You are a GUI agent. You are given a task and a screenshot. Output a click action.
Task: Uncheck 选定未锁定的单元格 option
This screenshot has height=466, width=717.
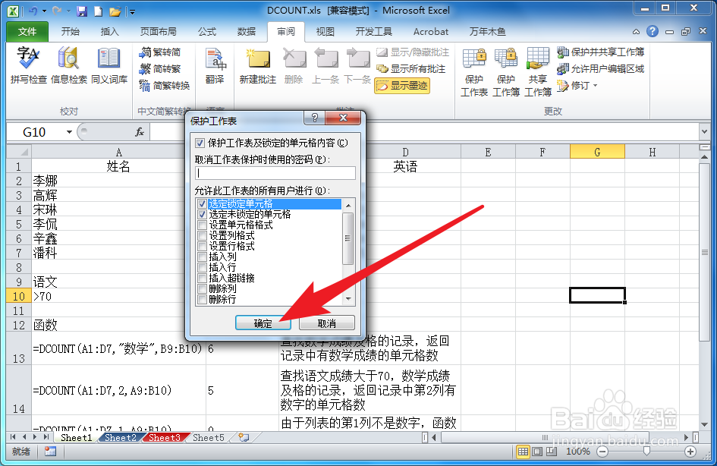(202, 215)
